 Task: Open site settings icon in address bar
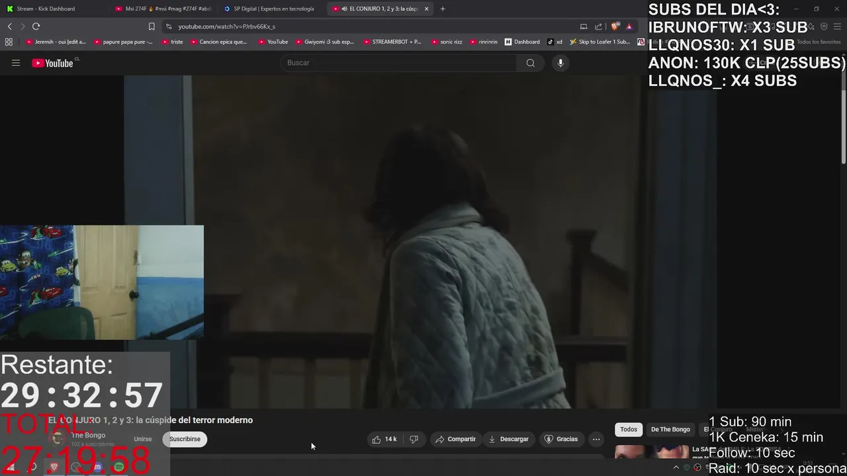pyautogui.click(x=169, y=26)
